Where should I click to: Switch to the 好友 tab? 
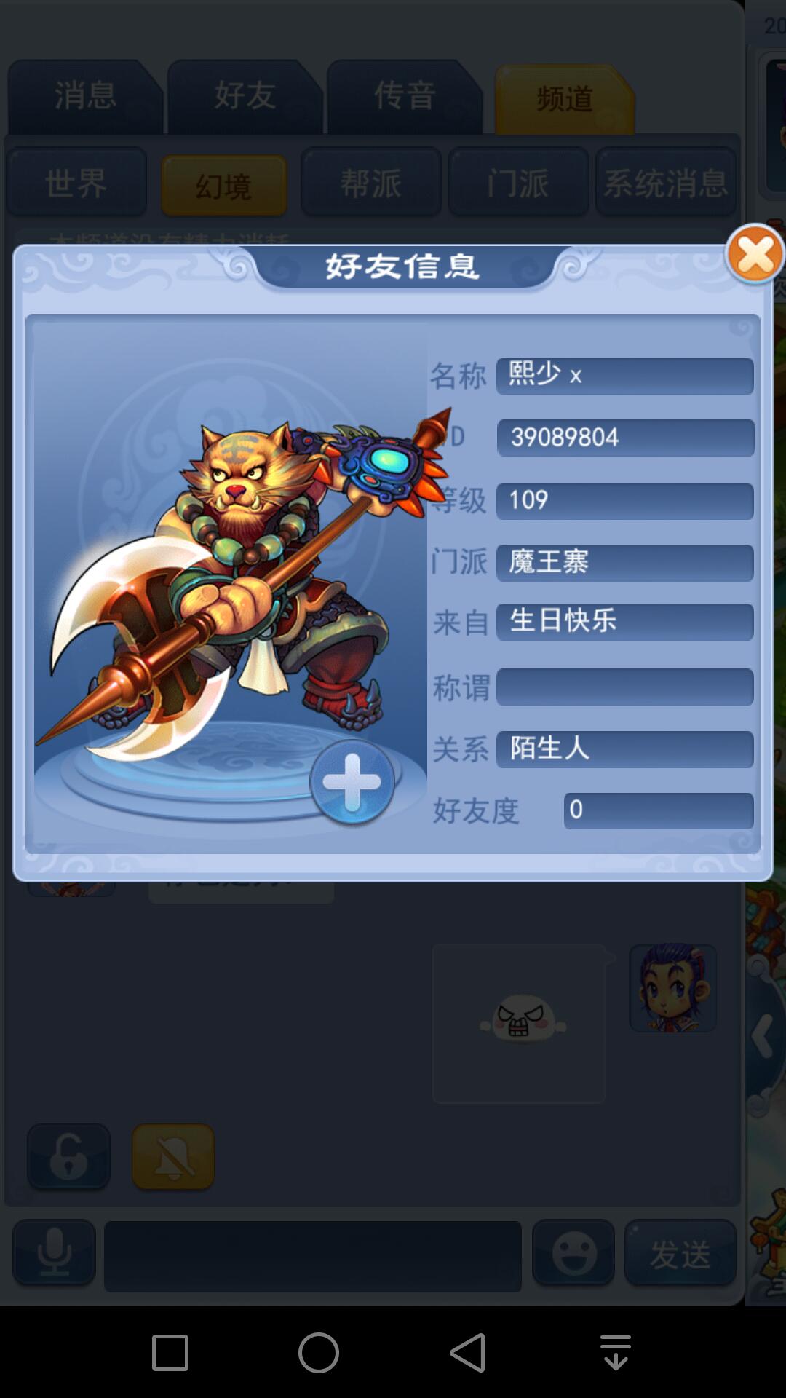(245, 97)
